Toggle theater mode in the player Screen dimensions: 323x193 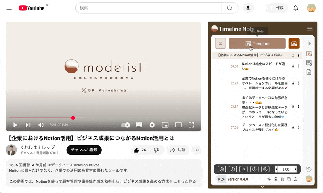(178, 125)
